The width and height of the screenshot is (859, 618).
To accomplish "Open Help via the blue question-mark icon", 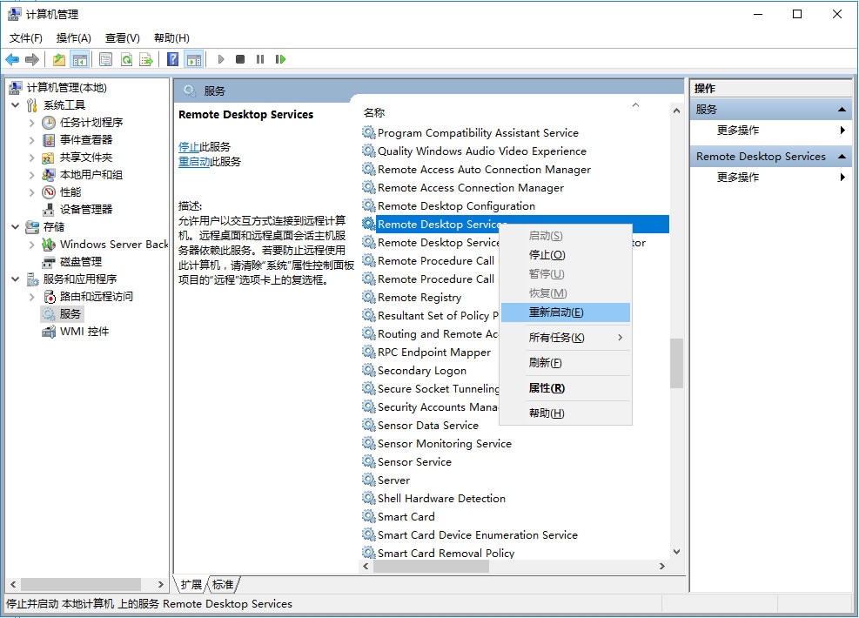I will 172,59.
